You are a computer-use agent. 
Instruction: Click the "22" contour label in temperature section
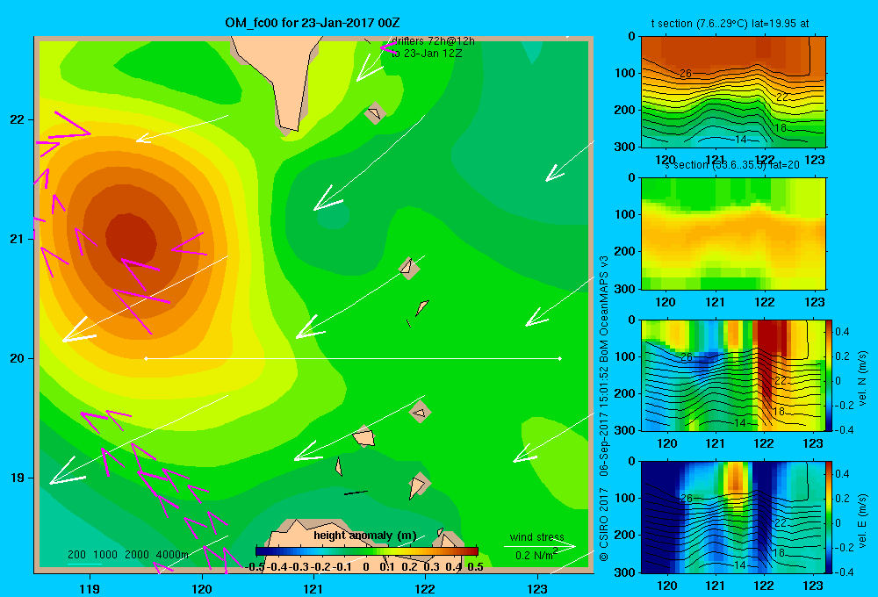tap(781, 97)
